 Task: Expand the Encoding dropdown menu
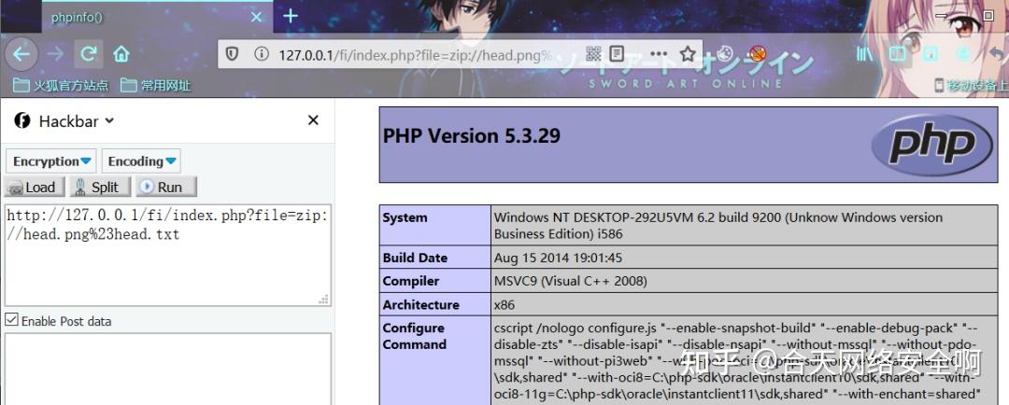click(141, 161)
